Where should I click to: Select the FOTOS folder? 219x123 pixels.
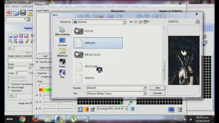click(83, 31)
